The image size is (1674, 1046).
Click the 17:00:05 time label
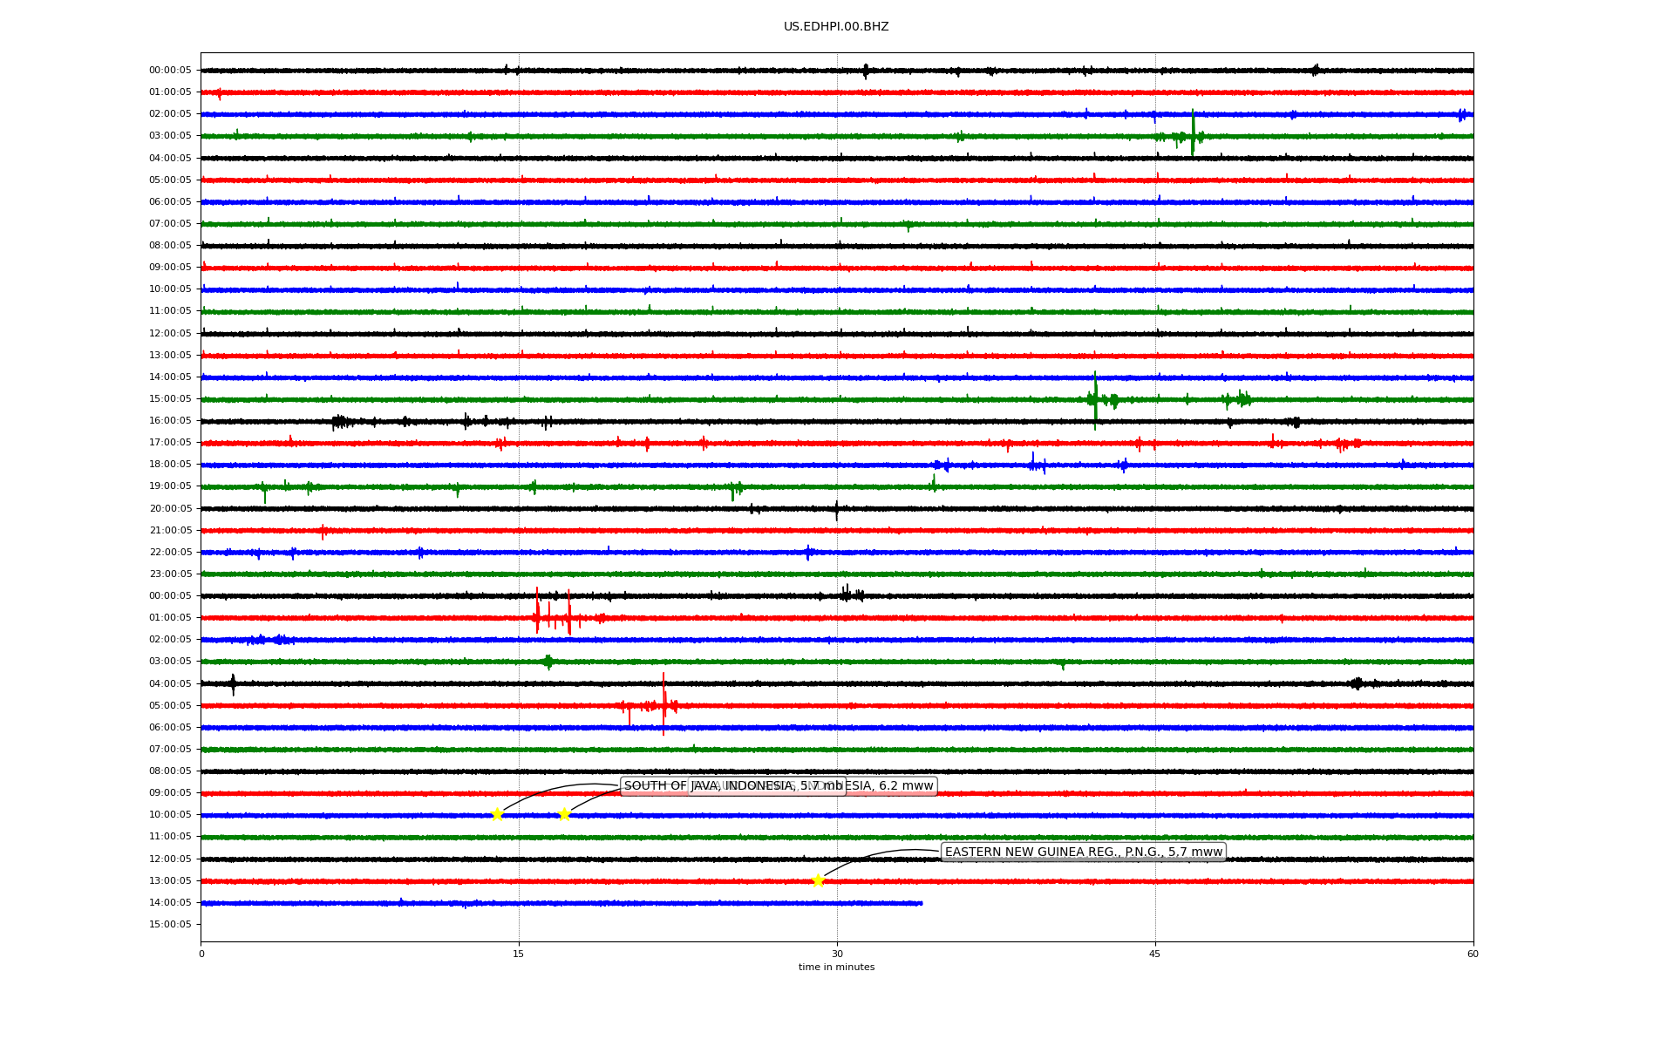coord(170,442)
